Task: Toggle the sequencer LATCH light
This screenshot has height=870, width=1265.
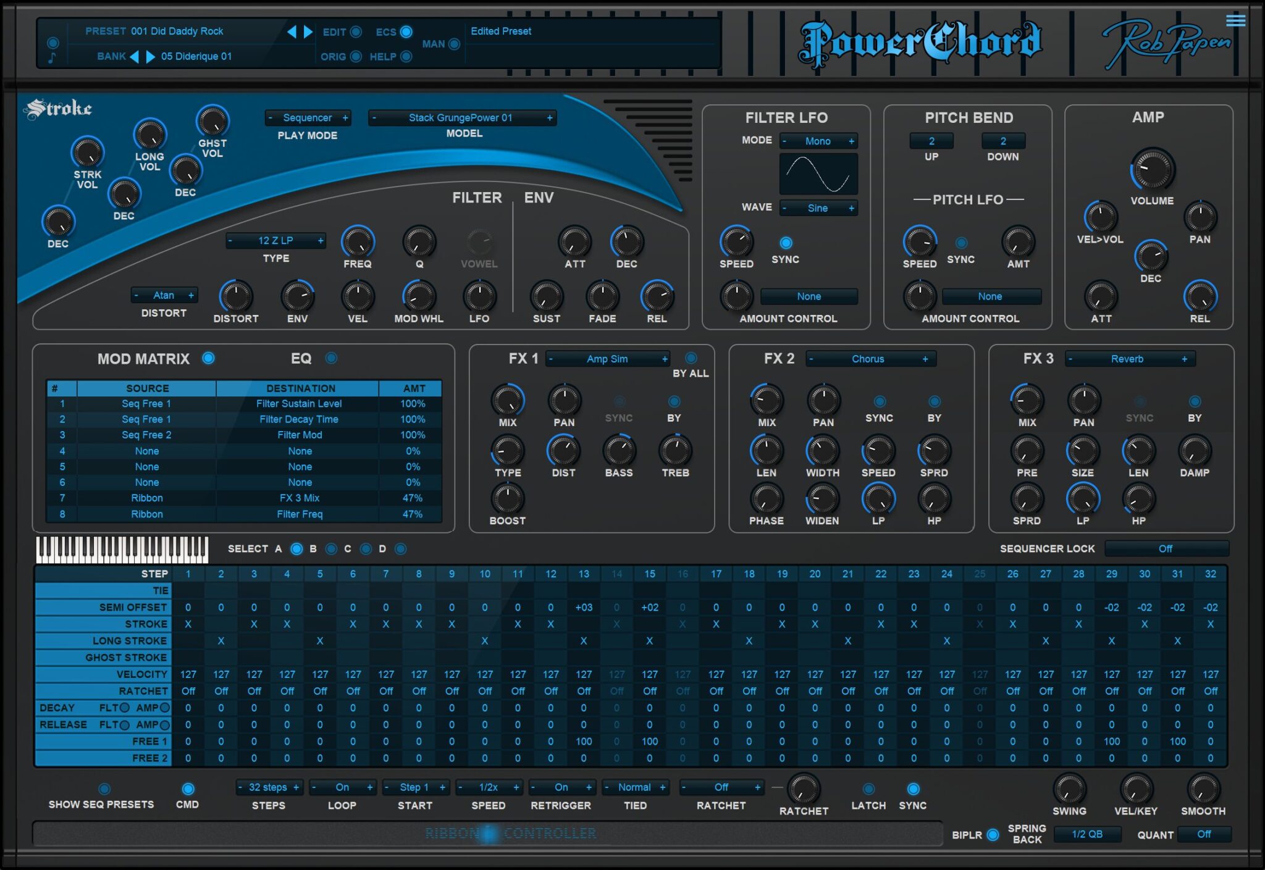Action: pyautogui.click(x=868, y=788)
